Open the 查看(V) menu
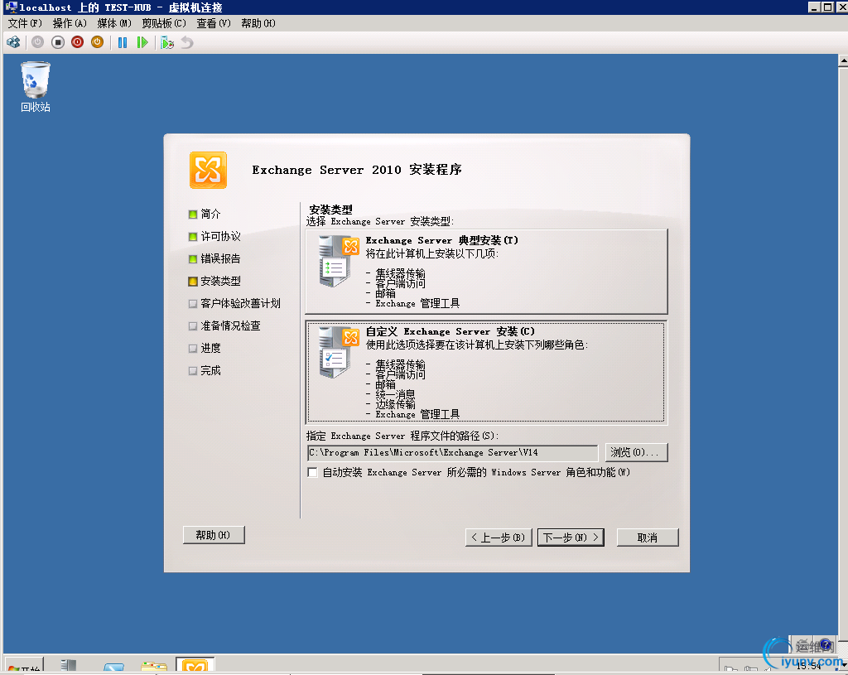This screenshot has width=848, height=675. [214, 23]
